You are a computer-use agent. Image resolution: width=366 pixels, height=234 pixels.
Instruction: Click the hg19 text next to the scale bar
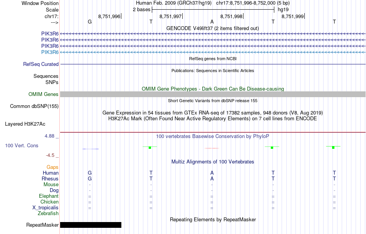(x=283, y=10)
